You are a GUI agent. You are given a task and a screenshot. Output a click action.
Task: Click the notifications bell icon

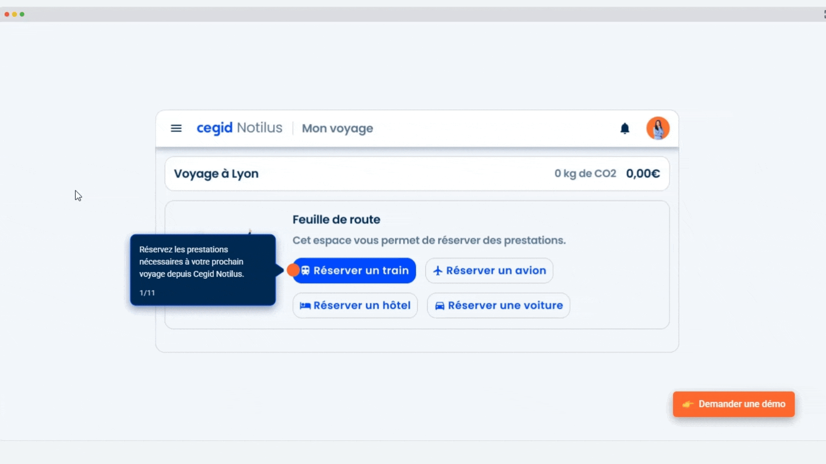click(625, 128)
